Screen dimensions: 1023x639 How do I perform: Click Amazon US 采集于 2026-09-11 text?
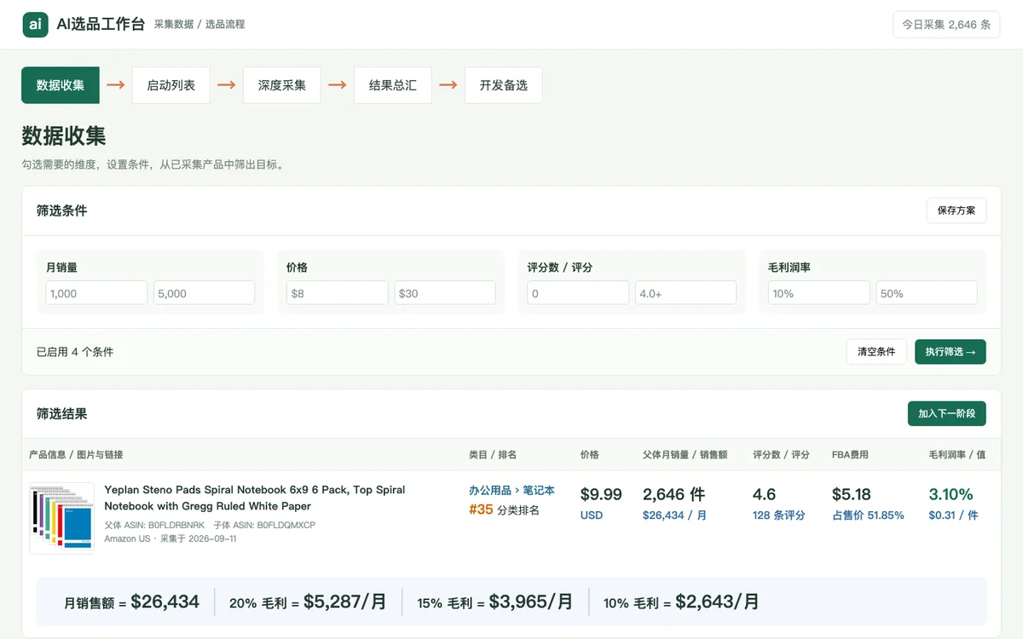pyautogui.click(x=170, y=538)
